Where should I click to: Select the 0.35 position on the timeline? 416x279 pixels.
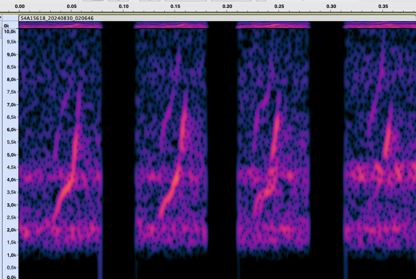[x=383, y=6]
